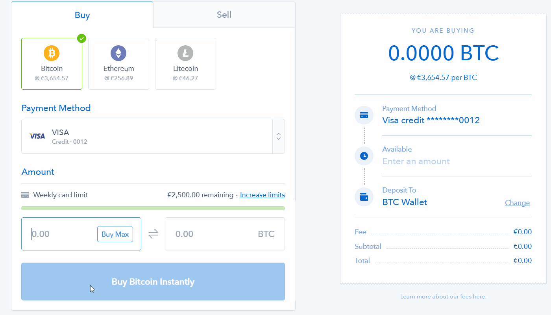Click the '0.0000 BTC' receipt heading
Image resolution: width=551 pixels, height=315 pixels.
pos(444,53)
